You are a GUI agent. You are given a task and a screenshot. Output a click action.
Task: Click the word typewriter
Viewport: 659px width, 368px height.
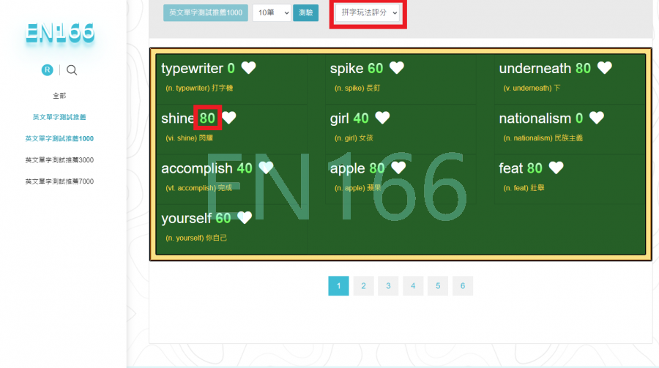192,69
